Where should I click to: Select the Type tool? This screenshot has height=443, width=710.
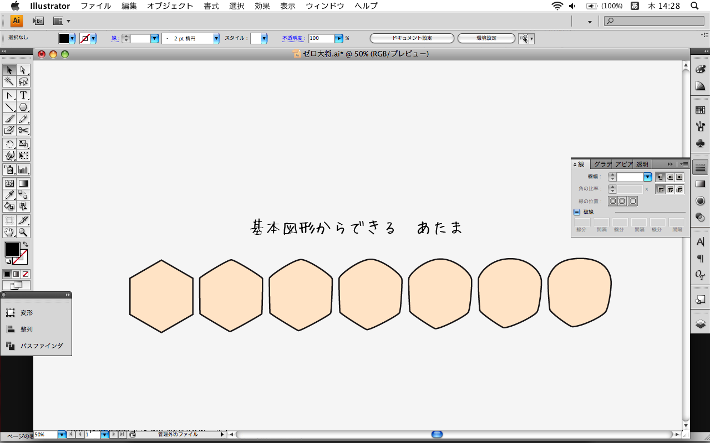tap(23, 95)
